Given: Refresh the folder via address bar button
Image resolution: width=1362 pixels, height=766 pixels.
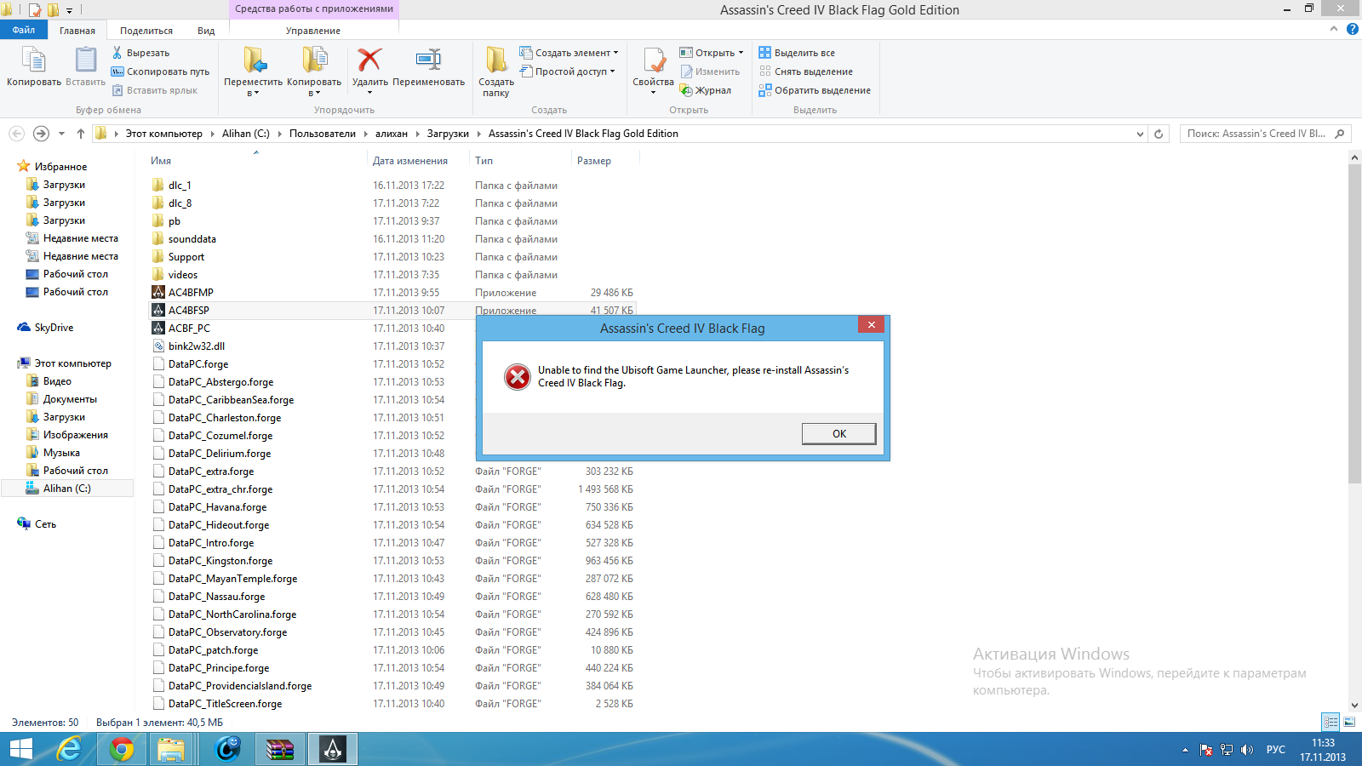Looking at the screenshot, I should point(1159,134).
